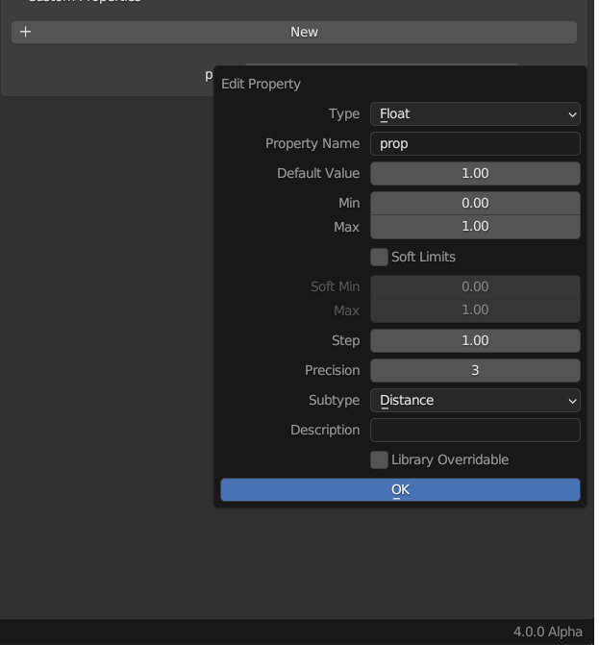Open the Type dropdown set to Float

pos(475,114)
